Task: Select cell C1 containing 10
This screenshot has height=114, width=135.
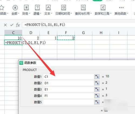Action: point(13,38)
